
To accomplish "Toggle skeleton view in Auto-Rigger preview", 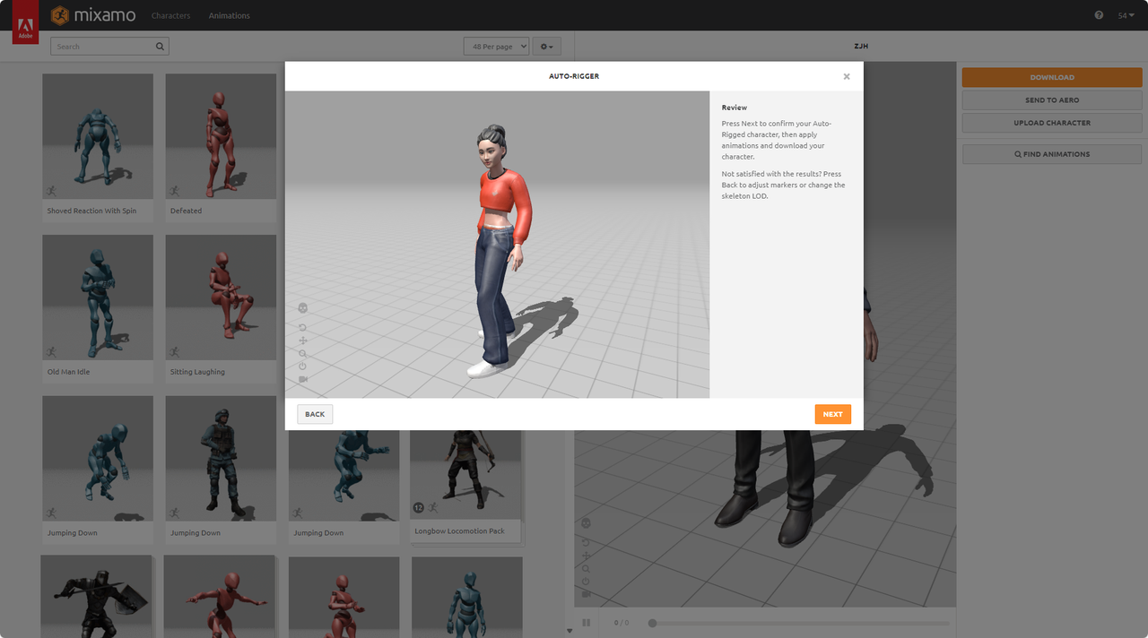I will pos(302,308).
